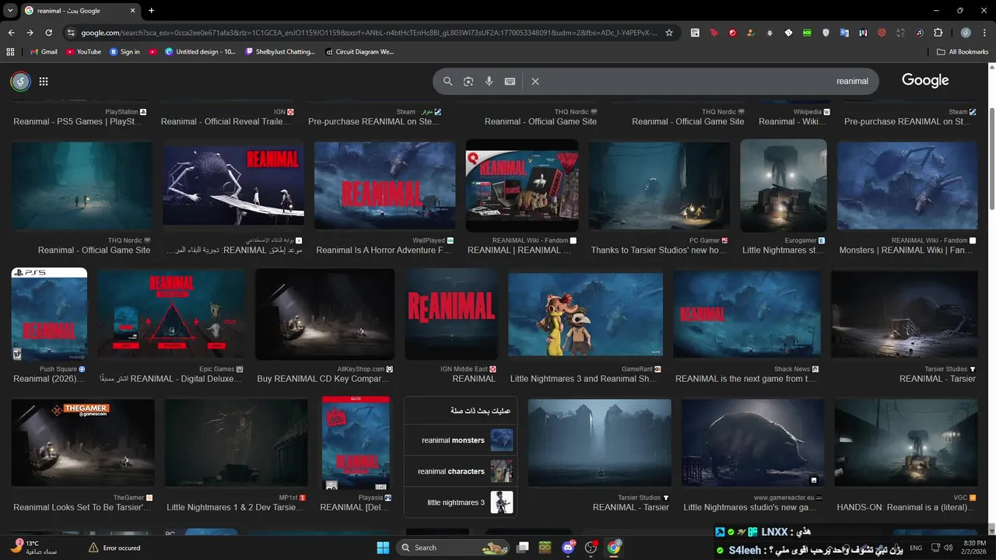Open Playasia REANIMAL red cover image
996x560 pixels.
point(356,443)
